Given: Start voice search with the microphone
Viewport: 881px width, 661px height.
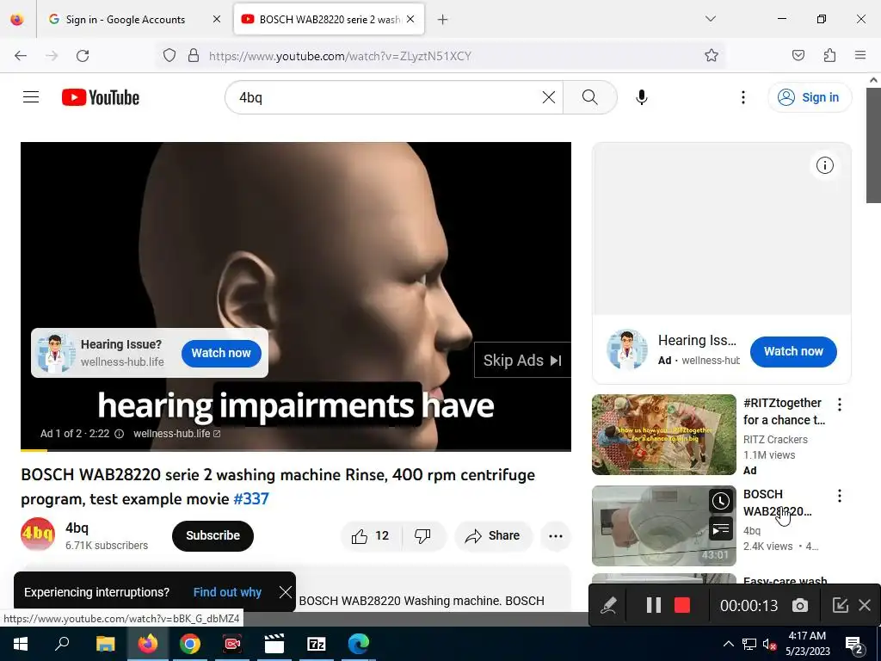Looking at the screenshot, I should tap(642, 97).
